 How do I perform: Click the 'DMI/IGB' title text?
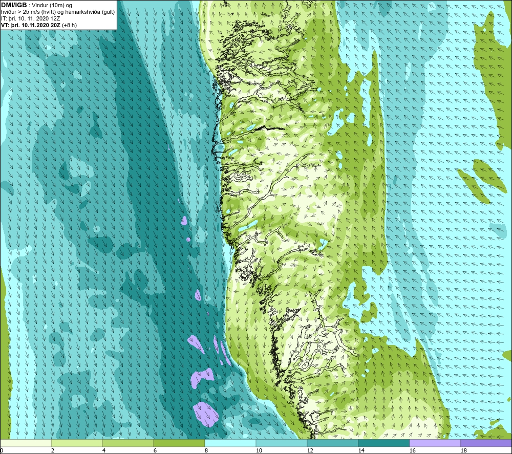click(x=14, y=5)
